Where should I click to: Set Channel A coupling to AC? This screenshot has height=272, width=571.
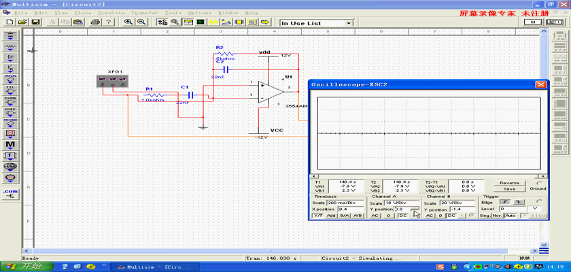(375, 216)
